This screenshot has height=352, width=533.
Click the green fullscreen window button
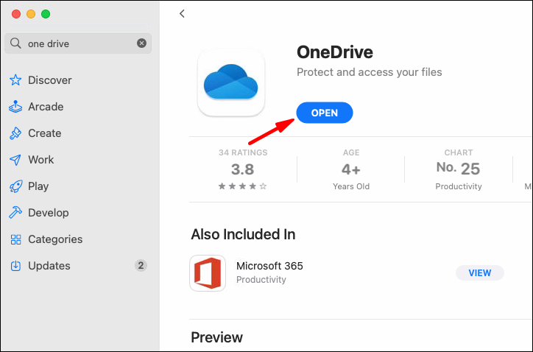coord(46,14)
